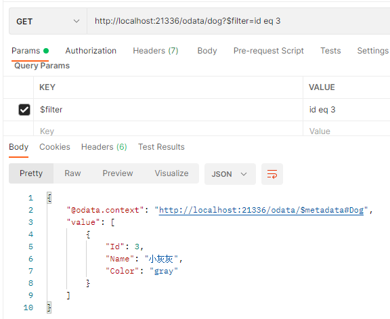The width and height of the screenshot is (390, 319).
Task: Switch to the request Body tab
Action: 207,51
